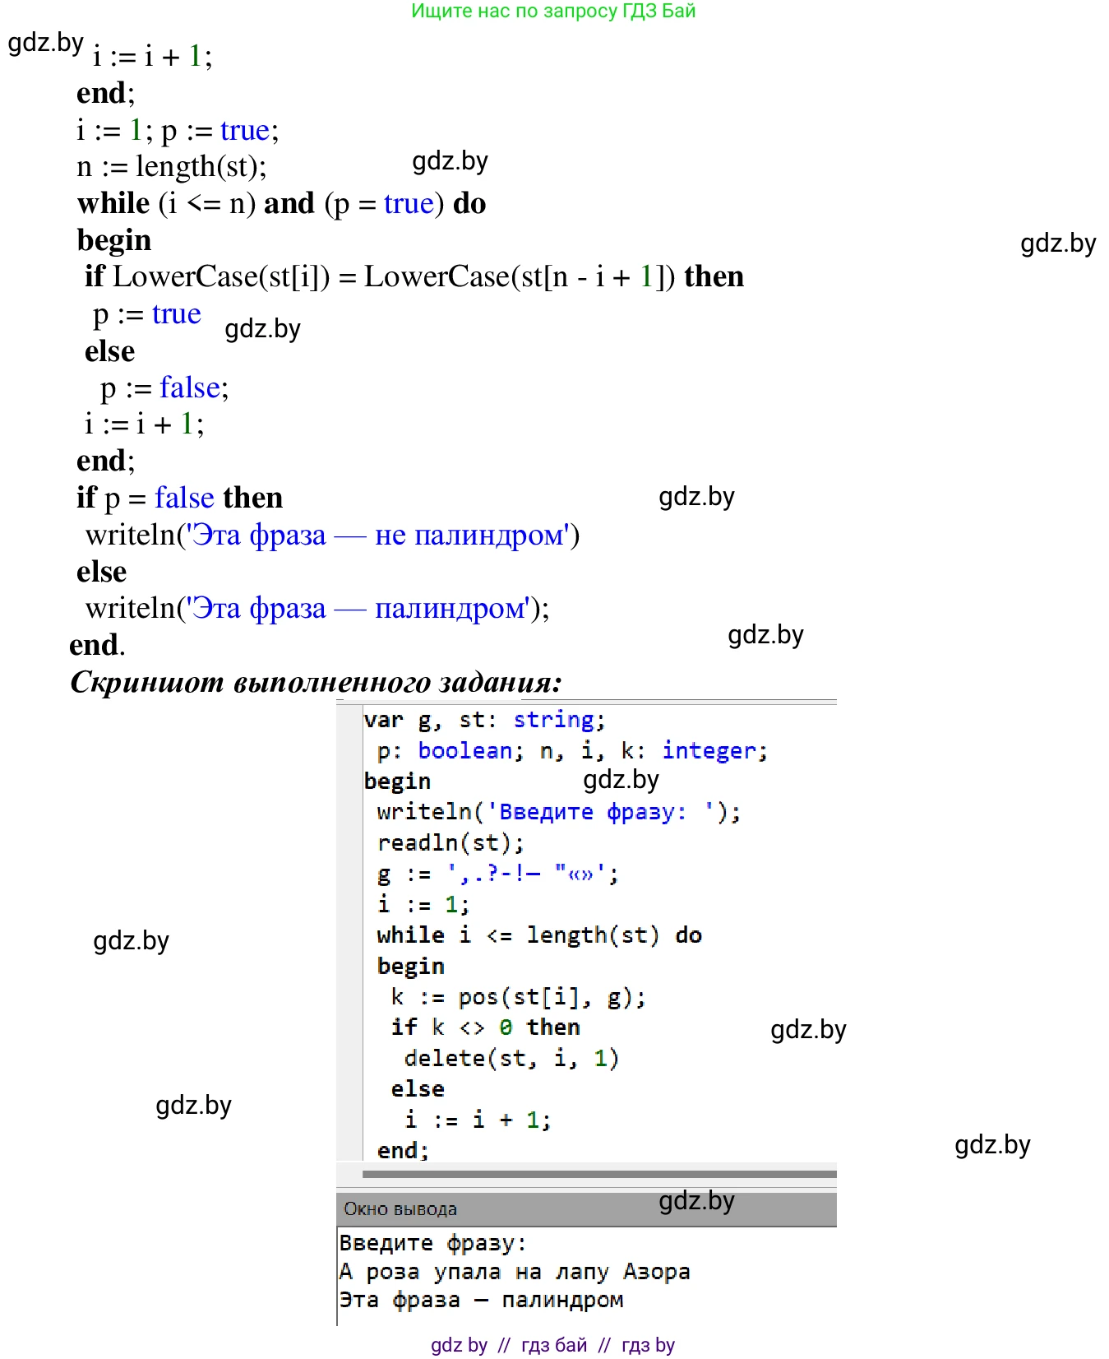Screen dimensions: 1109x1359
Task: Click the 'if p = false then' line
Action: [x=179, y=498]
